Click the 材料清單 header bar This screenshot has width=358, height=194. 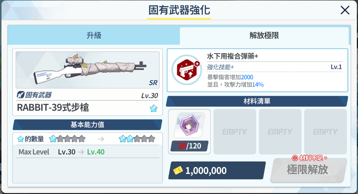tap(257, 101)
